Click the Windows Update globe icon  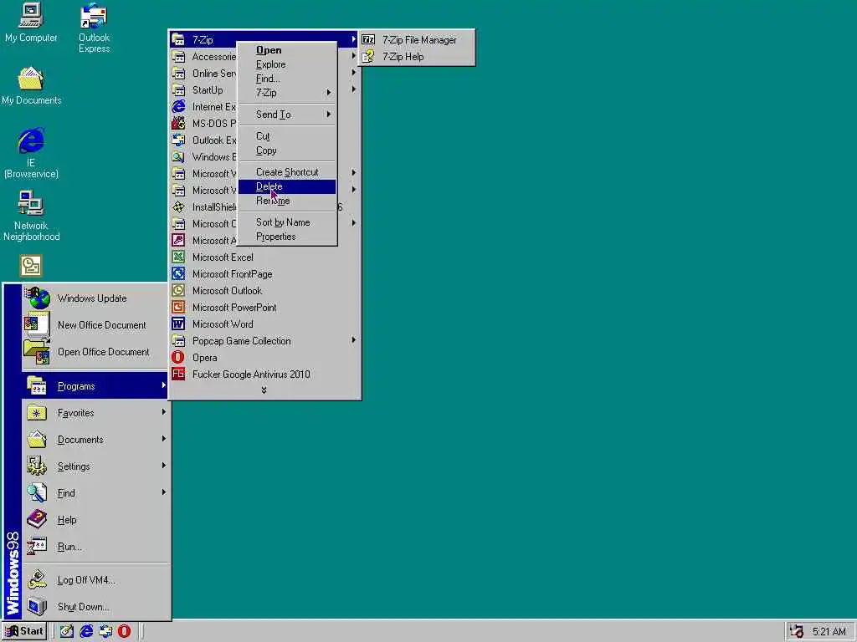38,298
